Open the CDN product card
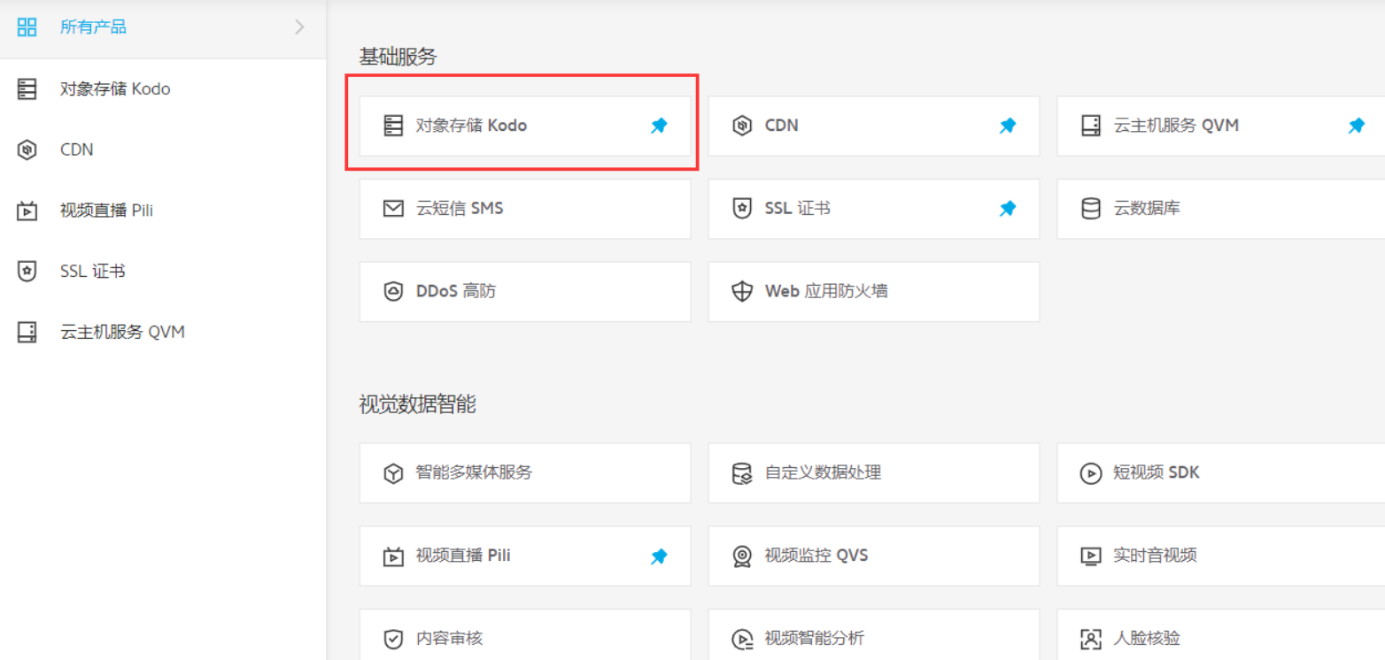Image resolution: width=1385 pixels, height=660 pixels. click(874, 126)
